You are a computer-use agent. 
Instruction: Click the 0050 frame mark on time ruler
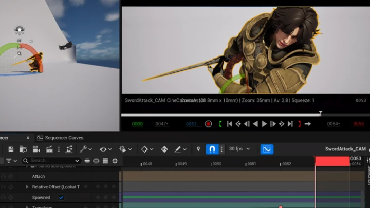216,164
